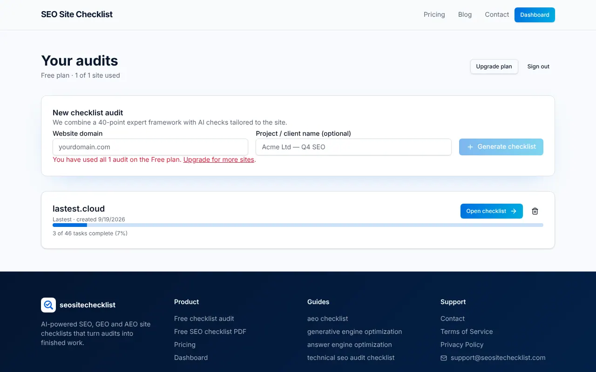Select the lastest.cloud audit title
Viewport: 596px width, 372px height.
click(x=79, y=209)
